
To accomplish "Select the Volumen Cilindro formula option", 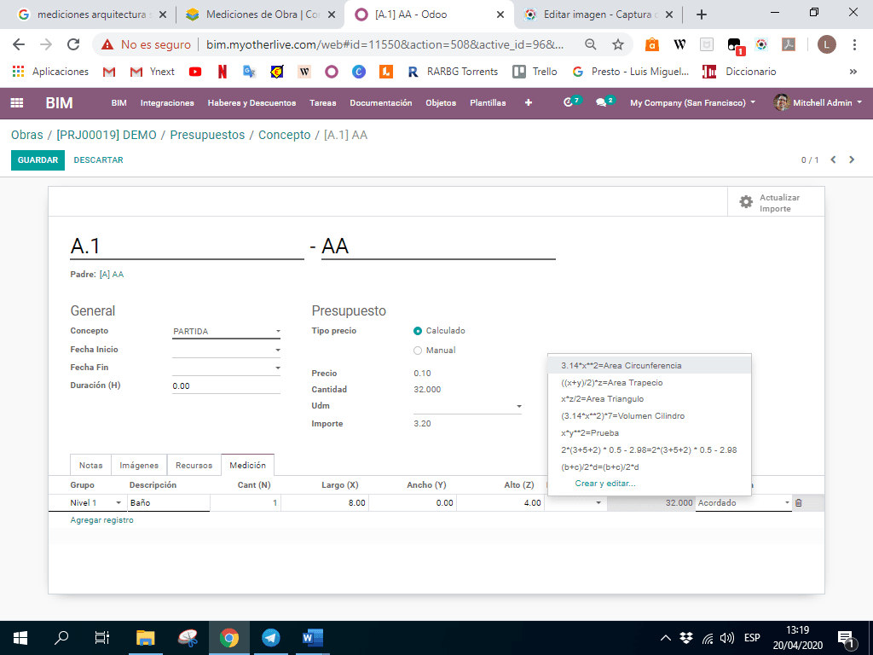I will 649,416.
